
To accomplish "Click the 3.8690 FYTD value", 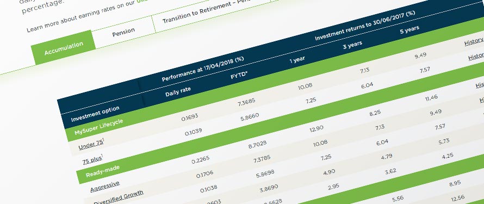I will coord(269,189).
